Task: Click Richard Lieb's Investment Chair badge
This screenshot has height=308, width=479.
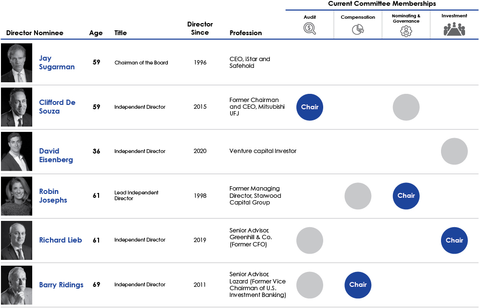Action: (454, 240)
